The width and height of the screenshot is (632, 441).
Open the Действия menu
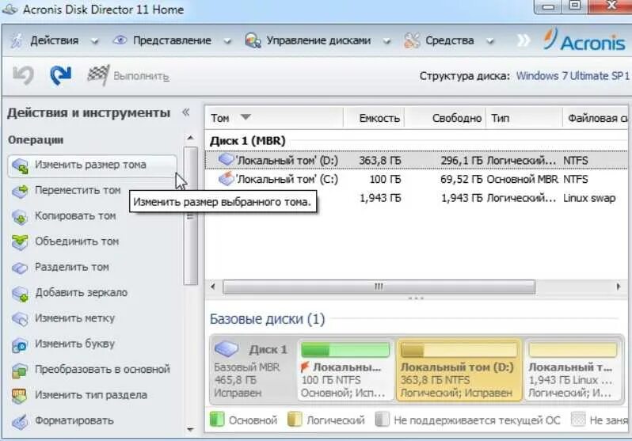coord(55,40)
